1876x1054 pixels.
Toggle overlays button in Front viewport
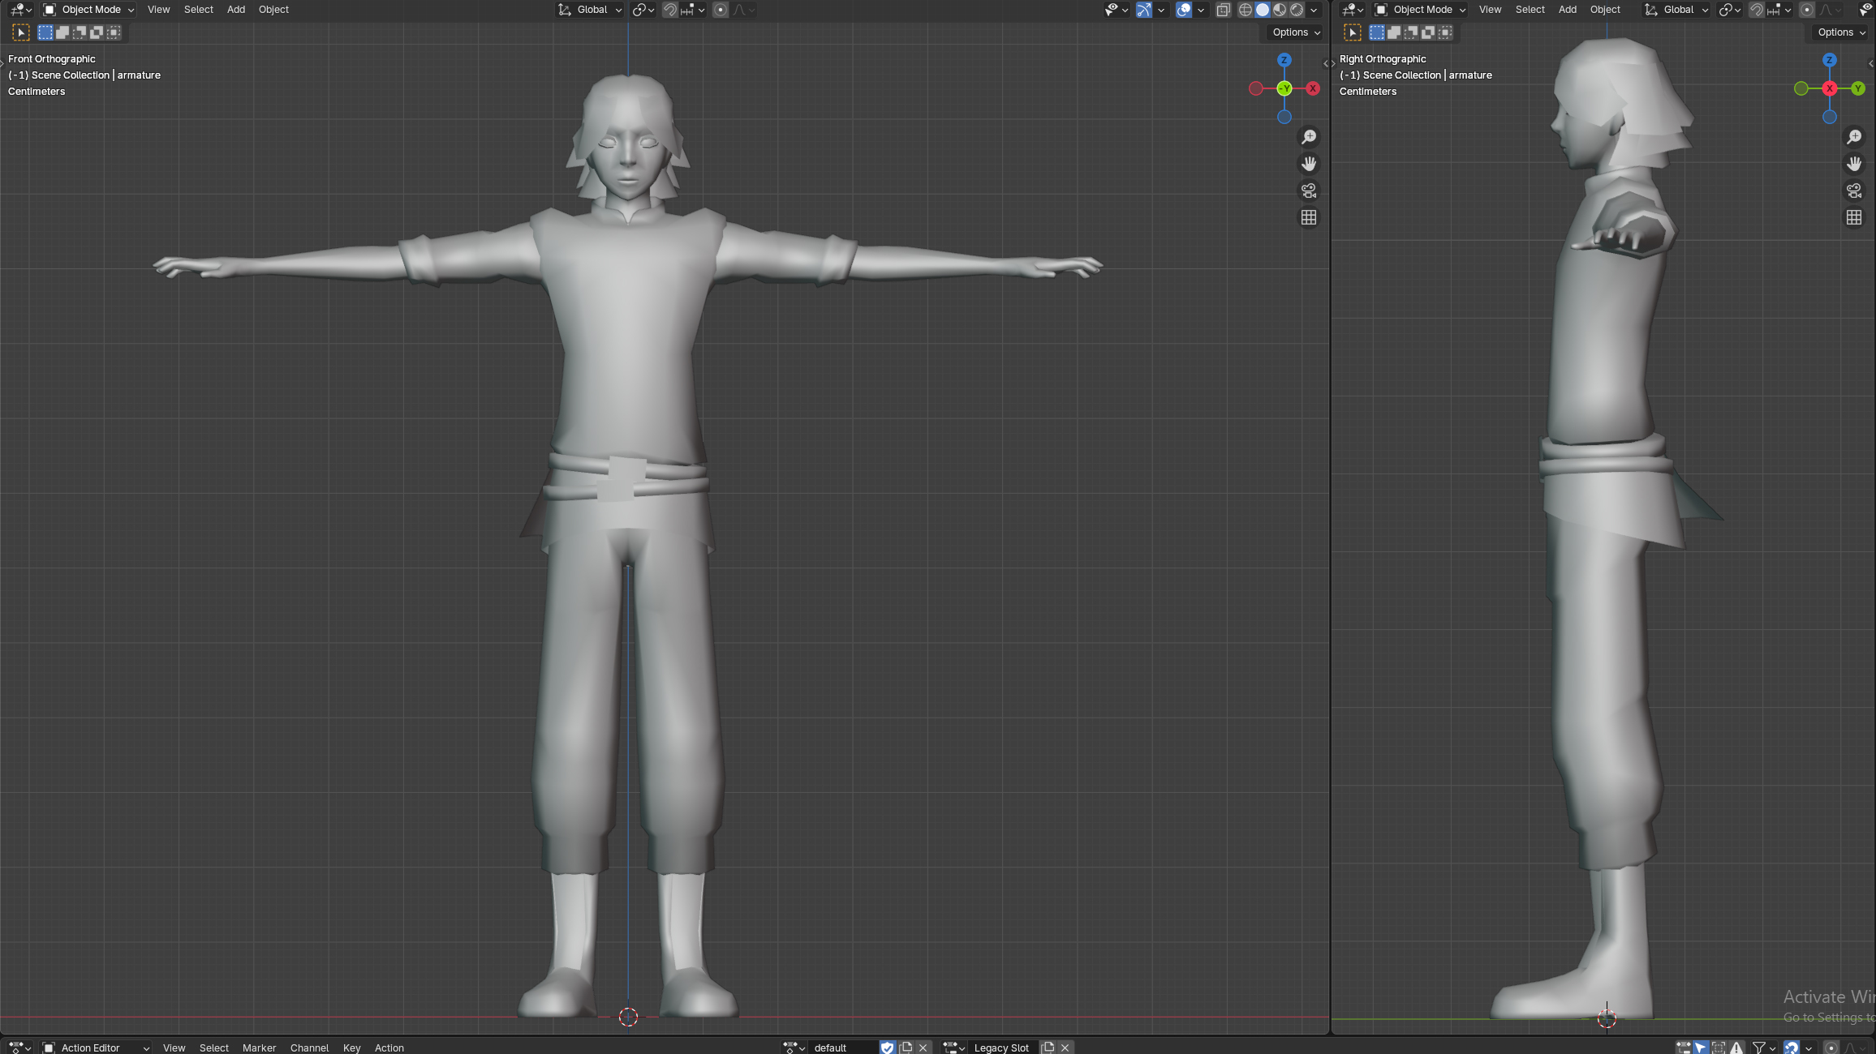click(x=1184, y=10)
